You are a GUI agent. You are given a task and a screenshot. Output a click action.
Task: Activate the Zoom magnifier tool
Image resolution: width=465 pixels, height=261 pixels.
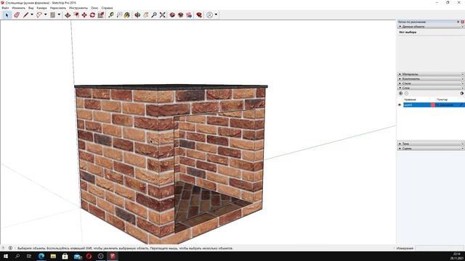154,14
